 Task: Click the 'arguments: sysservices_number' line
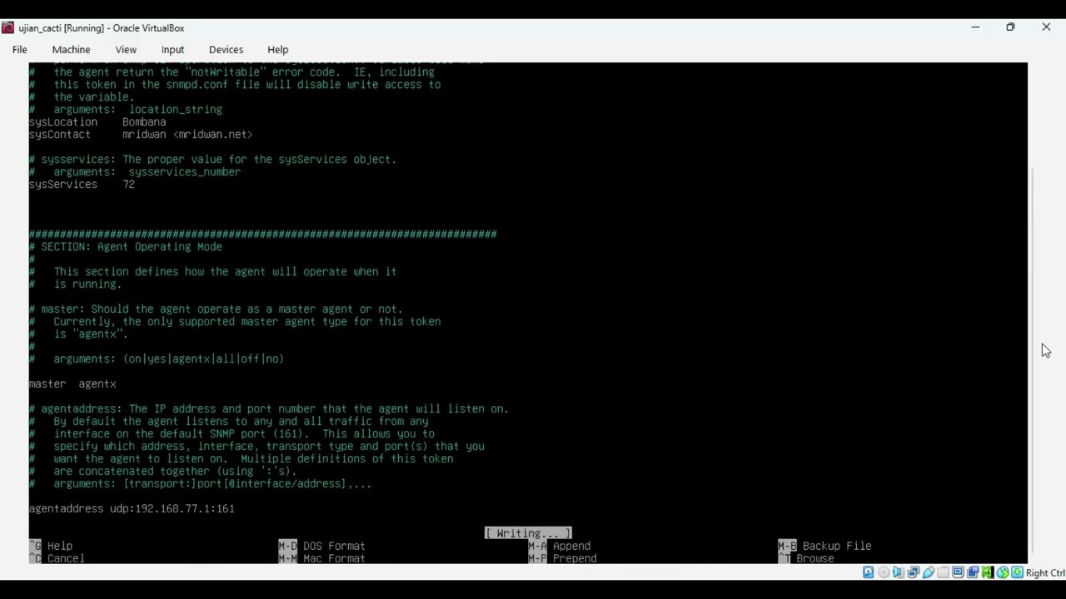[135, 171]
